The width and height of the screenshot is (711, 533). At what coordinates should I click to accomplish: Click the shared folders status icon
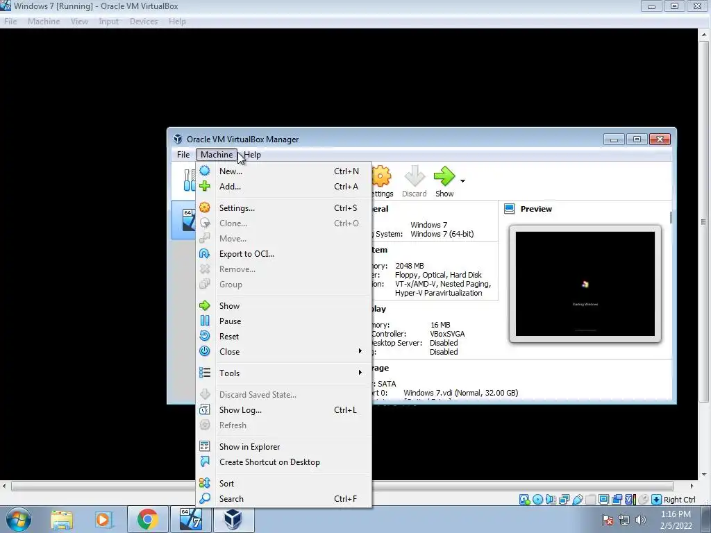[590, 500]
